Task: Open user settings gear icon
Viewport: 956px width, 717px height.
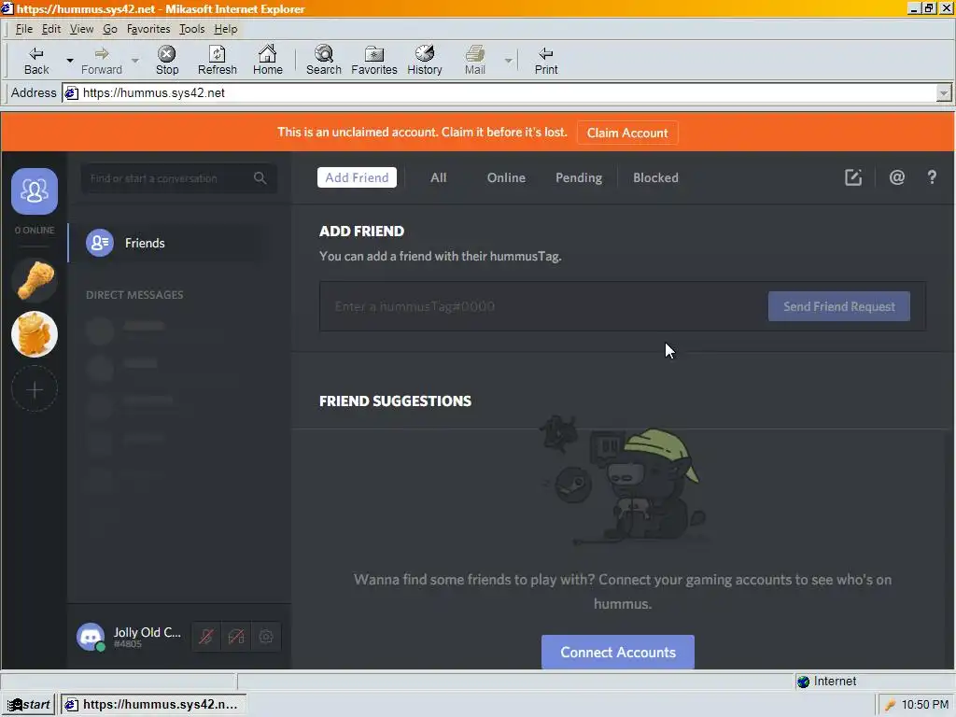Action: [x=266, y=637]
